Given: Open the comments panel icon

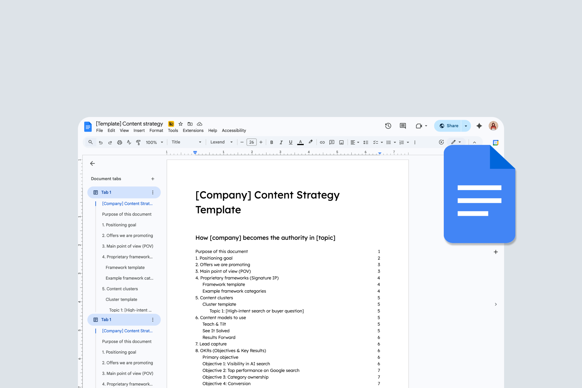Looking at the screenshot, I should 403,126.
